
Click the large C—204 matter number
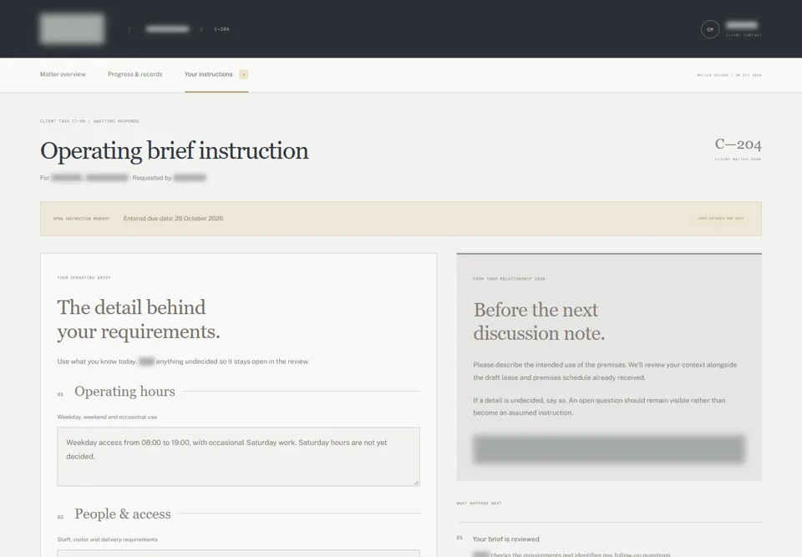tap(738, 144)
